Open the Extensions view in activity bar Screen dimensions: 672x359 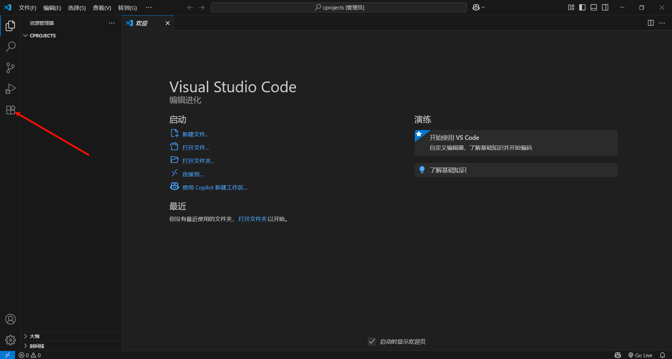[x=10, y=110]
